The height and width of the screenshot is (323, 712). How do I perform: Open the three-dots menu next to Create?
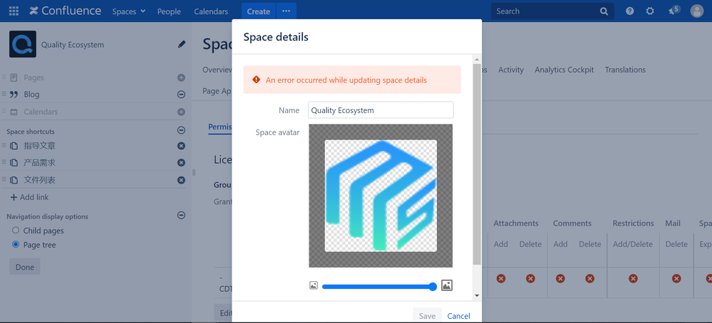[286, 11]
